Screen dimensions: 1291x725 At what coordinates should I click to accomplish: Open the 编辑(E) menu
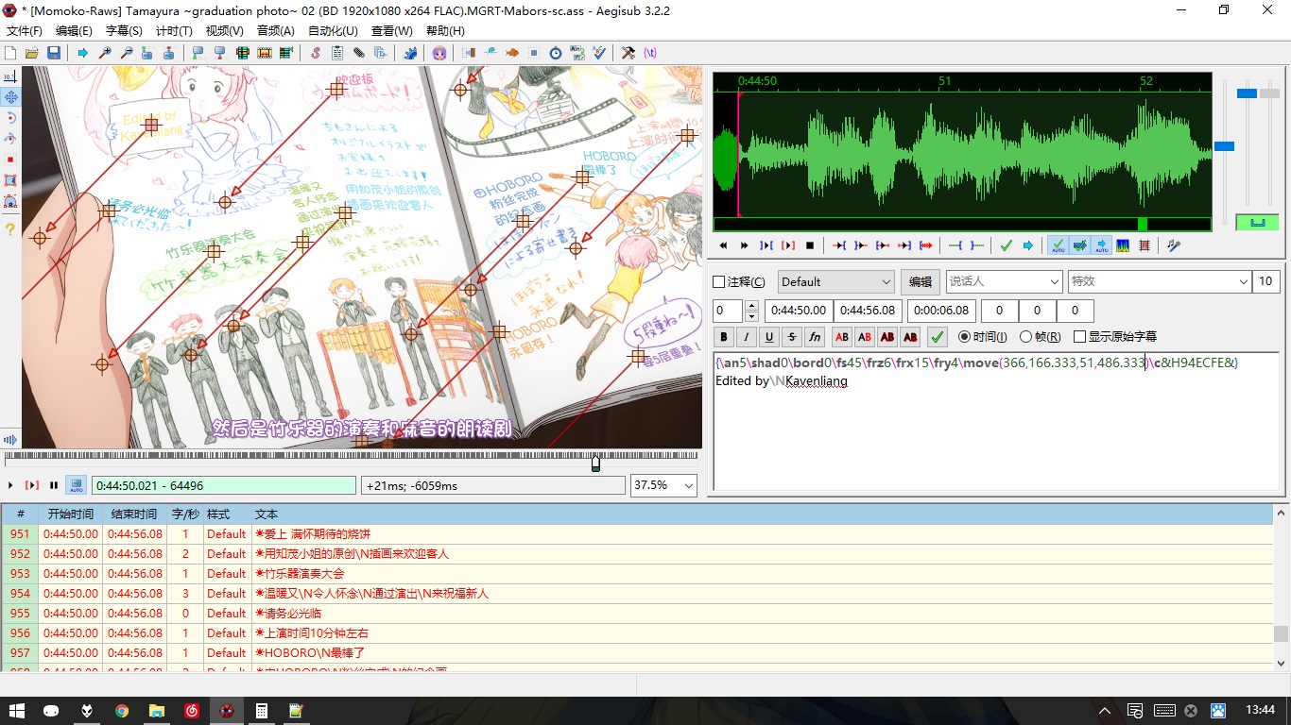click(74, 31)
